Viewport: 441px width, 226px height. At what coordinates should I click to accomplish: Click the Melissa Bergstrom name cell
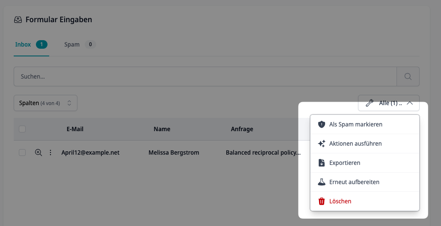(x=174, y=153)
